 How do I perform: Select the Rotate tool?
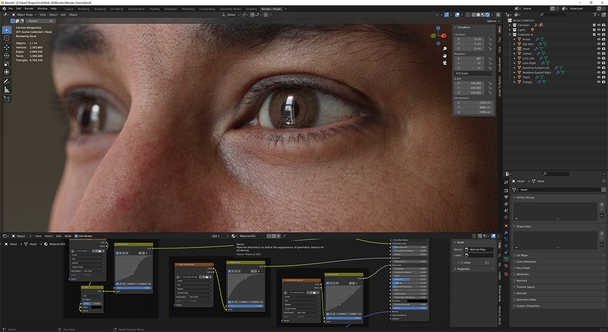7,55
